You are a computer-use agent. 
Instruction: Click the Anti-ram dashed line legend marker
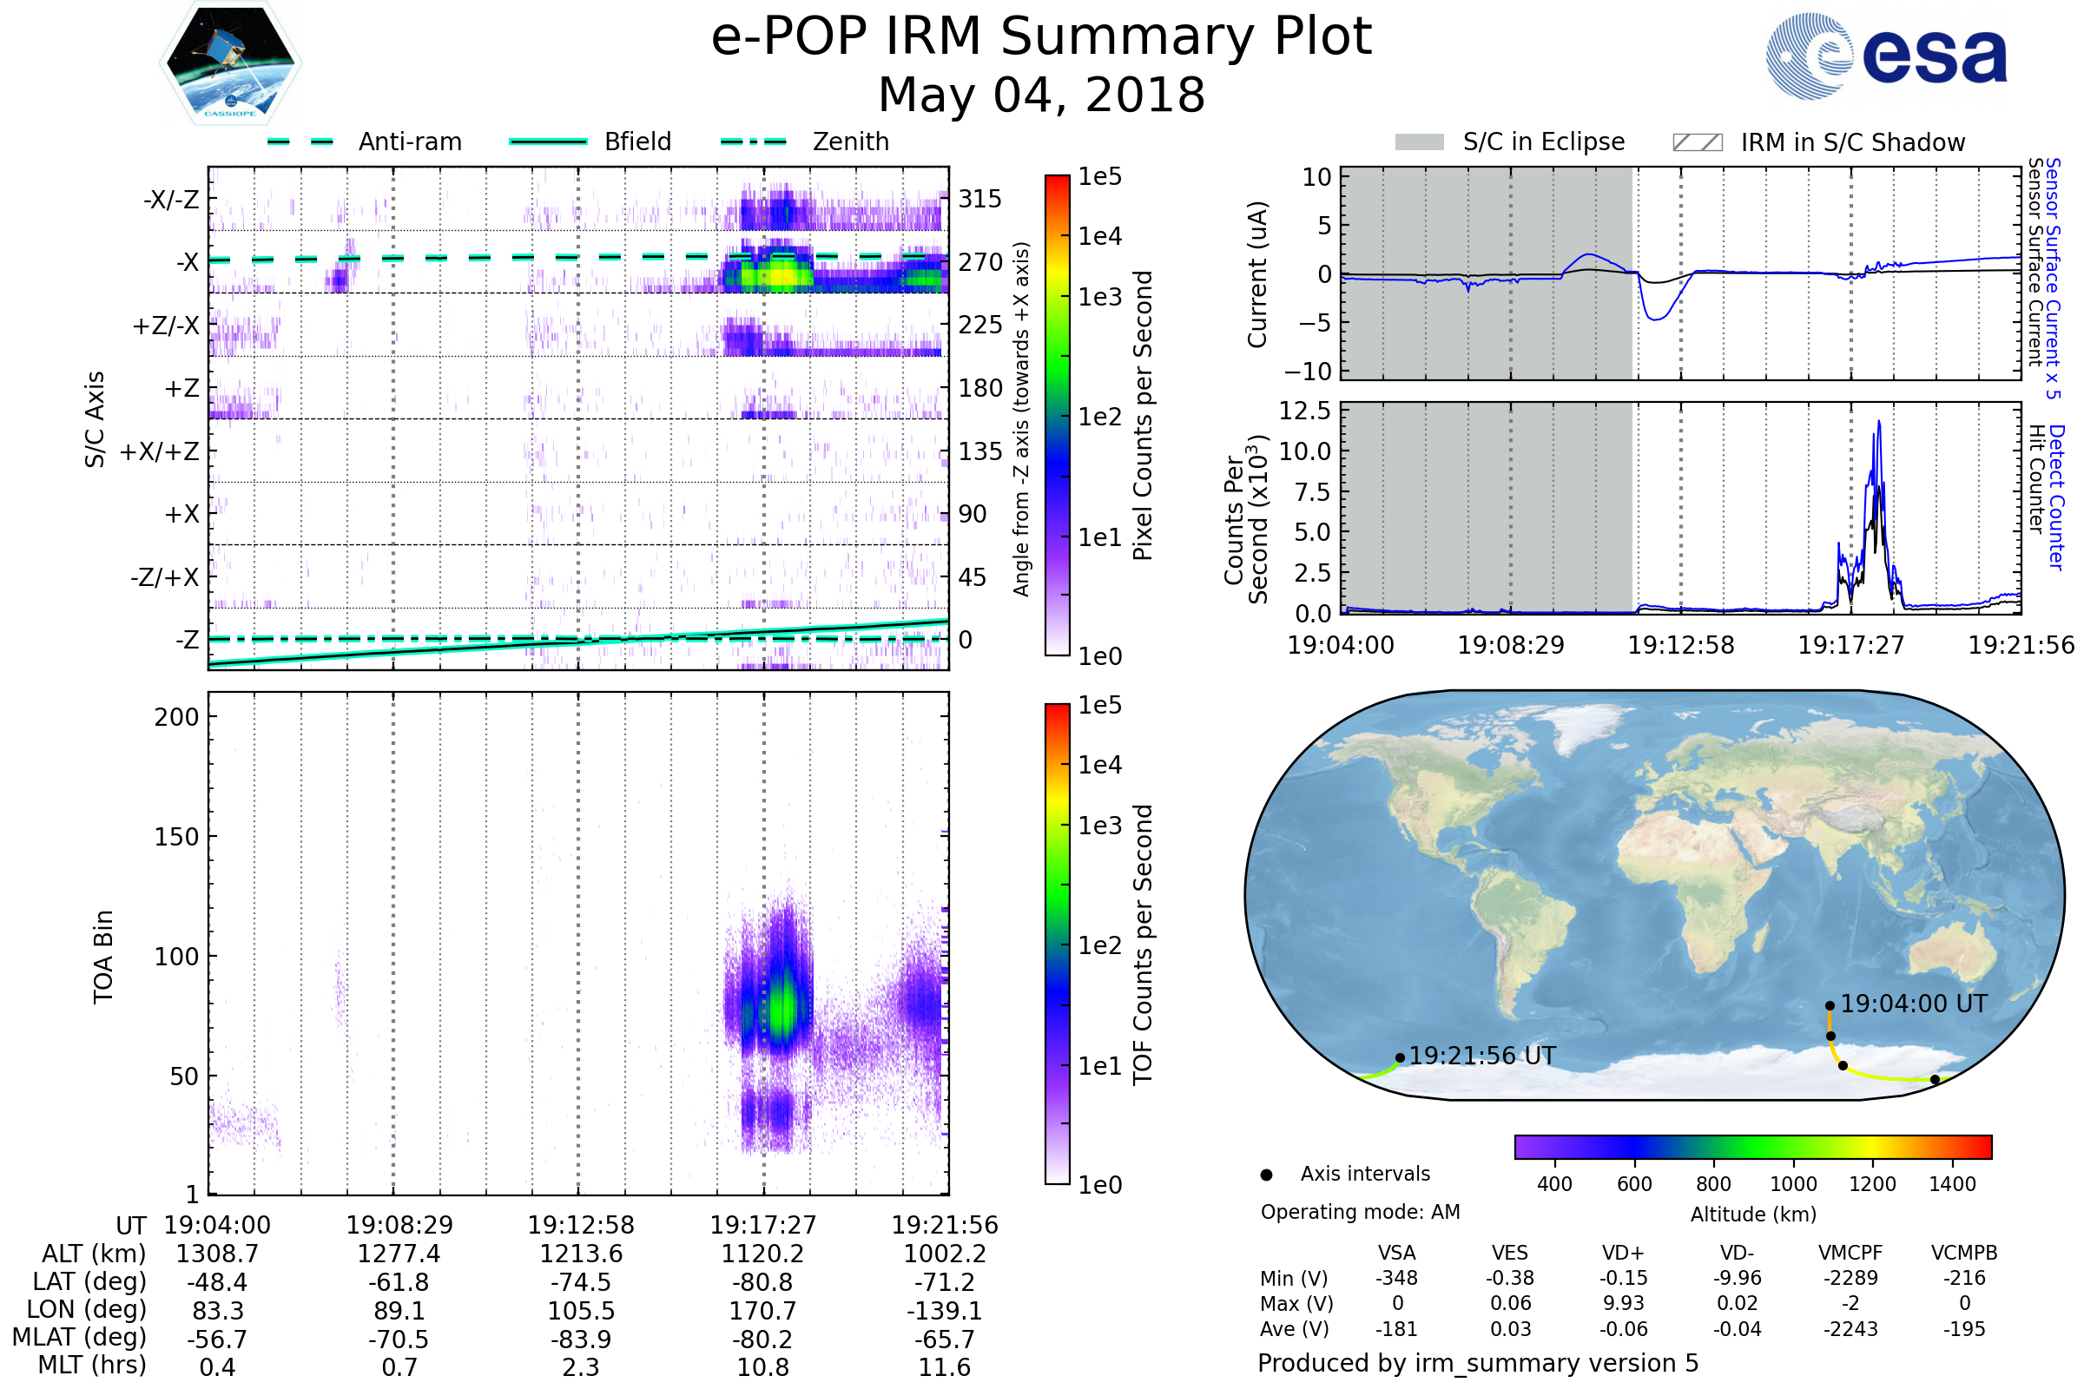(300, 142)
